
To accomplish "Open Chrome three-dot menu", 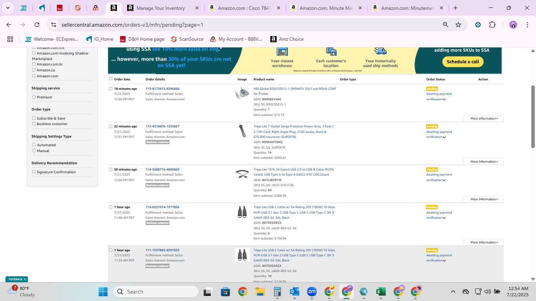I will (x=527, y=25).
